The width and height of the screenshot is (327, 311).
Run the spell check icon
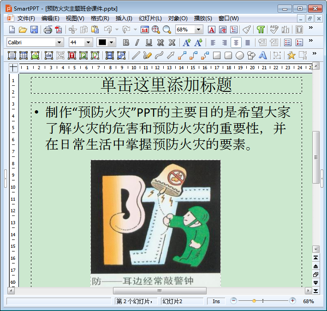(274, 30)
